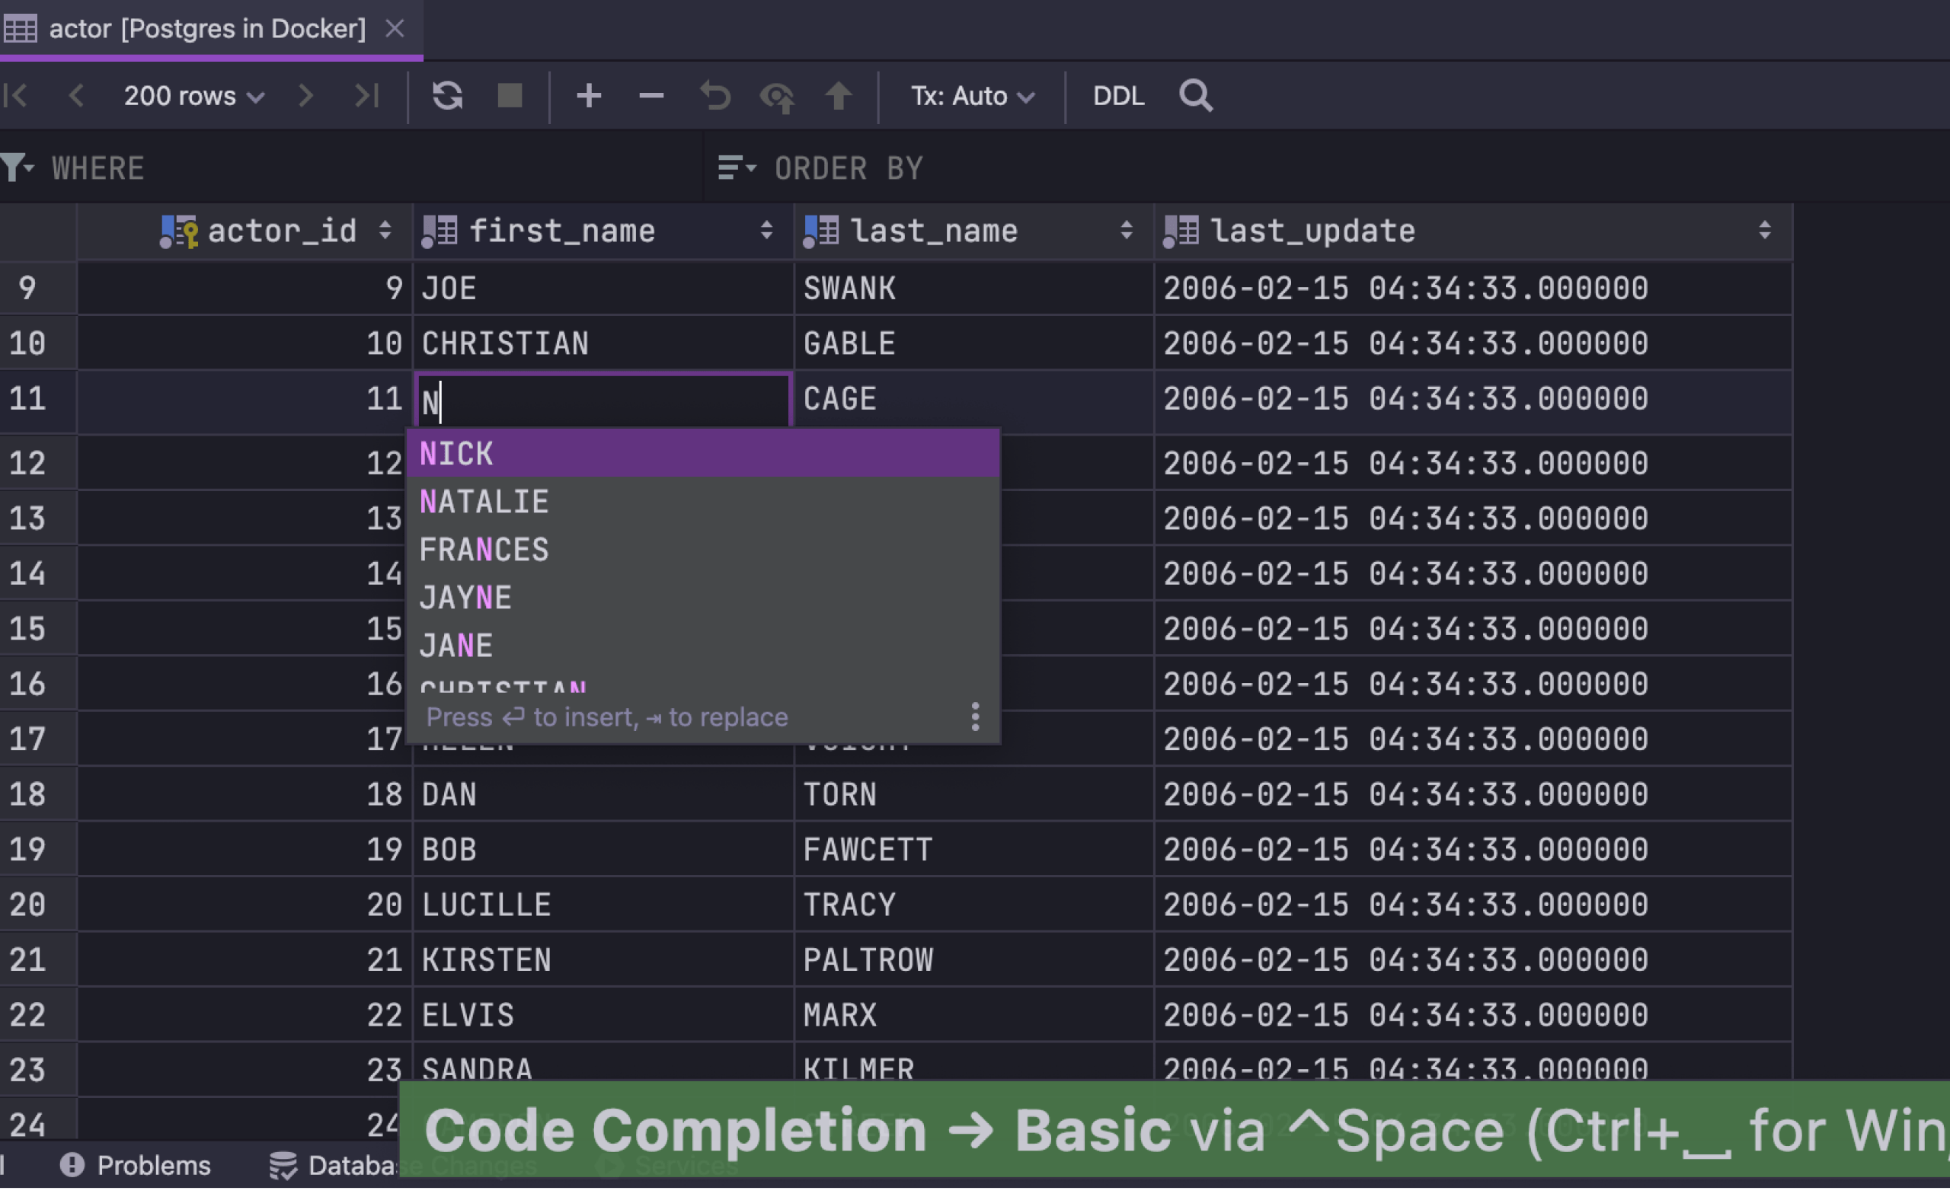Click the Preview Pending Changes icon

(777, 97)
